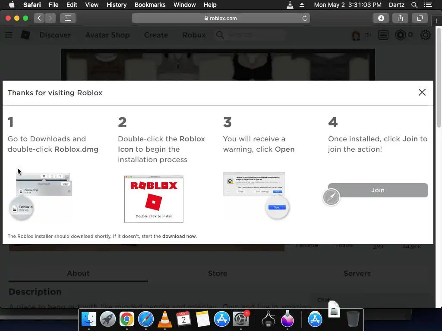Open the Notification Center list icon

tap(428, 5)
